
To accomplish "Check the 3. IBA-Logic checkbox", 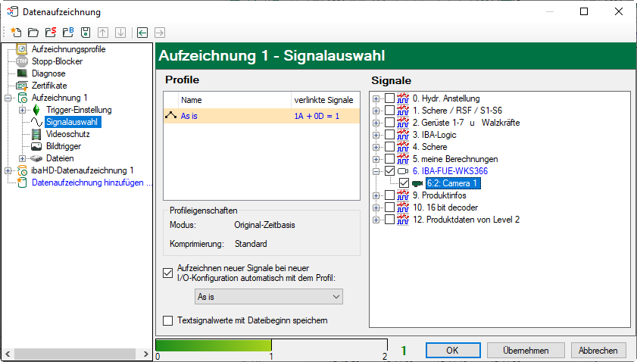I will tap(389, 135).
